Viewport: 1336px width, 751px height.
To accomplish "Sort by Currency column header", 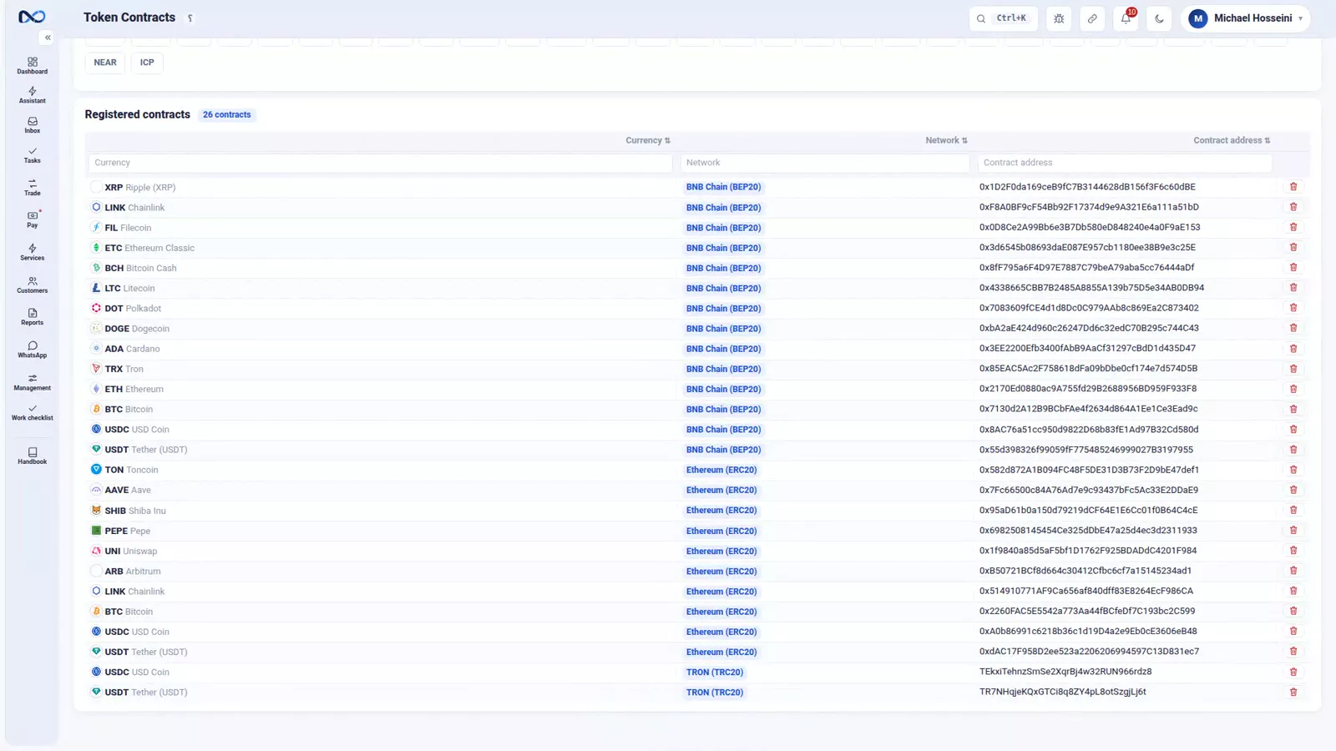I will (x=648, y=140).
